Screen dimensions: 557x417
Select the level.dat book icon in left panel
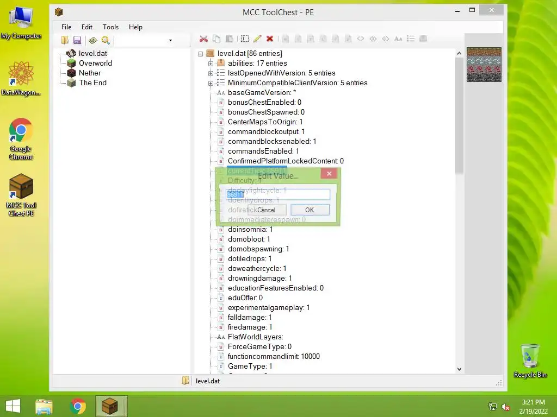coord(71,53)
